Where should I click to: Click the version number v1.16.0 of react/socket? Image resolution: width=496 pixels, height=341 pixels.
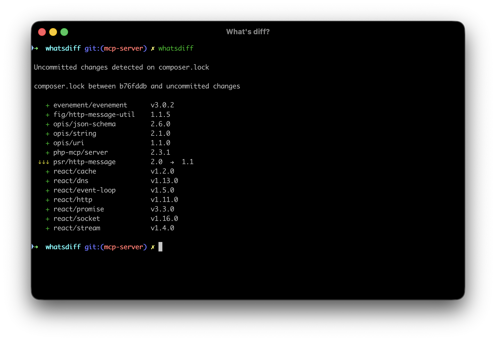pos(164,219)
